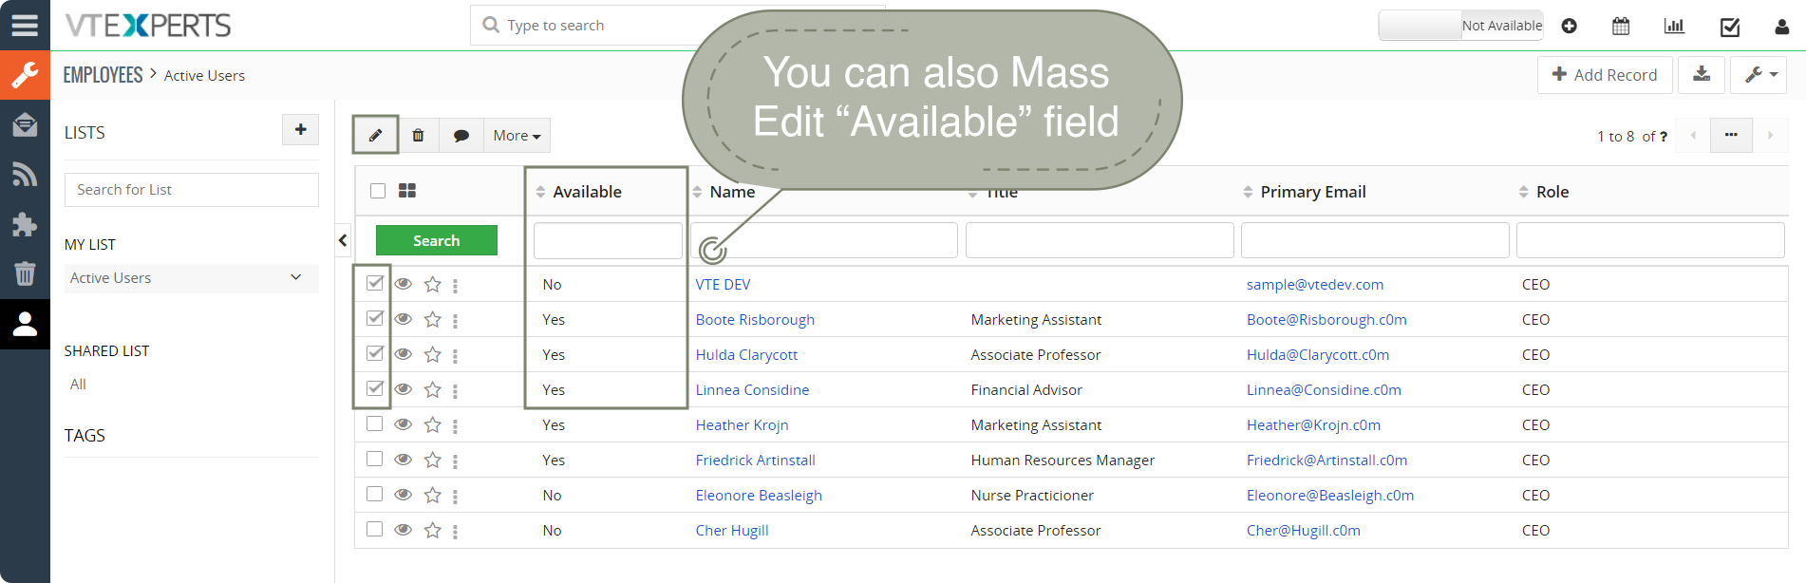
Task: Star the VTE DEV record
Action: (x=433, y=284)
